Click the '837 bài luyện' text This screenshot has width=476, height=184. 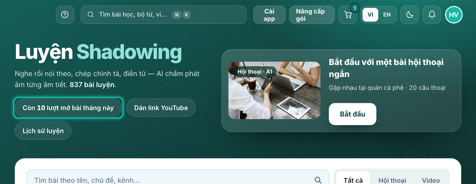tap(92, 85)
